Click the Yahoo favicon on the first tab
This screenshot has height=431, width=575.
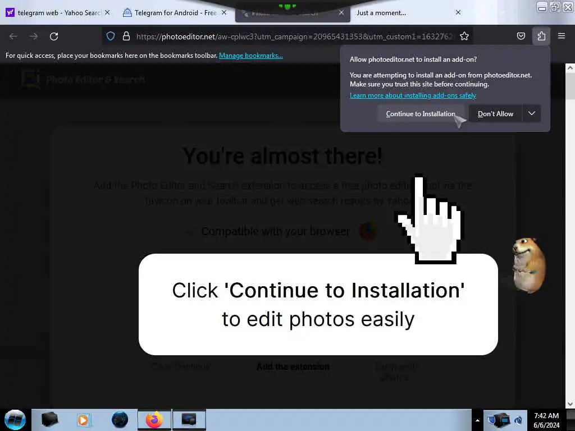[x=10, y=12]
